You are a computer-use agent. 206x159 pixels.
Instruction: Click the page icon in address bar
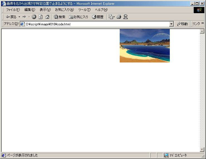tap(23, 24)
